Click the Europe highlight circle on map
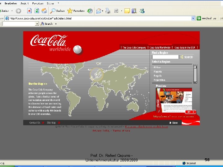The image size is (223, 167). point(97,75)
